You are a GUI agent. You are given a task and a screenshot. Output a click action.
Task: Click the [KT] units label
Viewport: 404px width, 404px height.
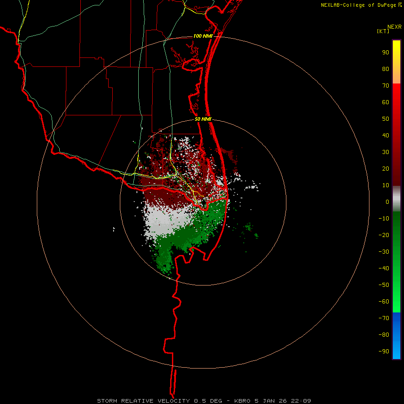[x=383, y=31]
